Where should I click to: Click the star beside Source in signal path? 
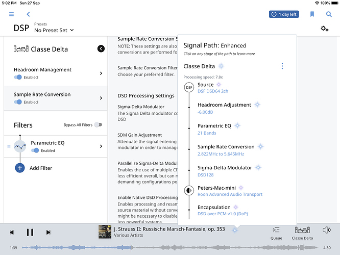[x=219, y=85]
